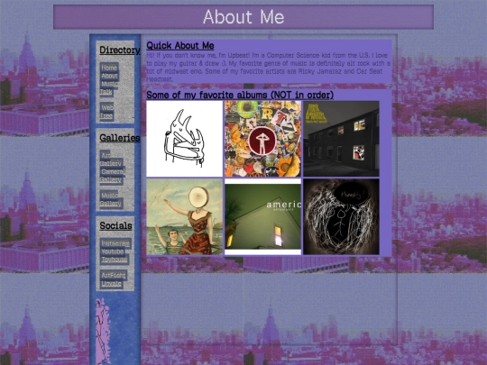The image size is (487, 365).
Task: Open the Music Talk link
Action: [109, 87]
